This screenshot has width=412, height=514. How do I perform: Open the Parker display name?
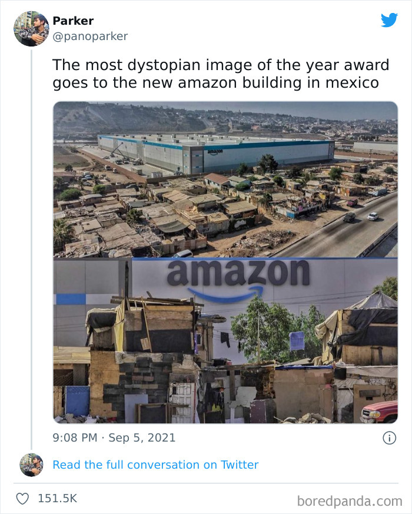tap(73, 21)
